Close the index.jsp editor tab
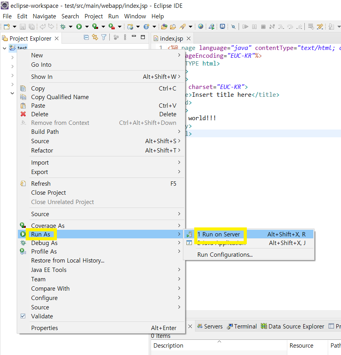 pos(188,39)
